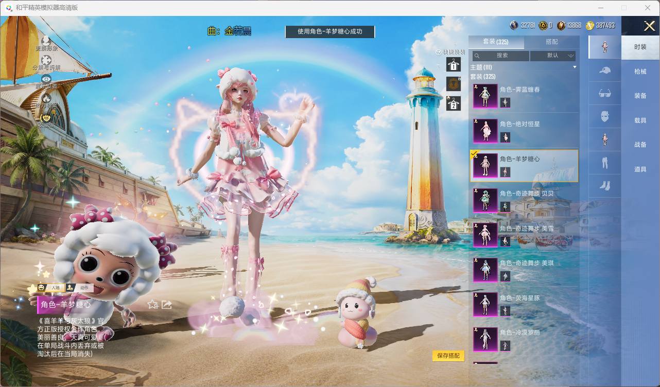Select the 角色-绝对恒星 outfit thumbnail
This screenshot has width=660, height=387.
click(485, 131)
